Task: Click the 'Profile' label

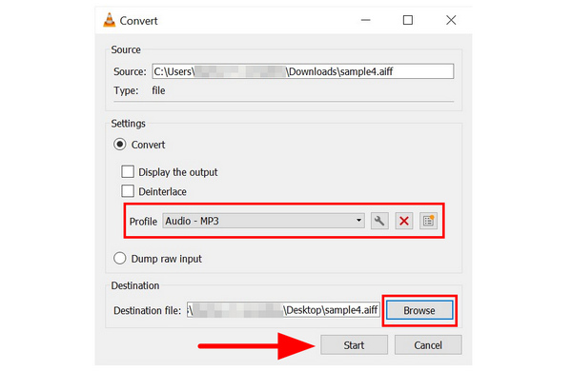Action: pyautogui.click(x=143, y=222)
